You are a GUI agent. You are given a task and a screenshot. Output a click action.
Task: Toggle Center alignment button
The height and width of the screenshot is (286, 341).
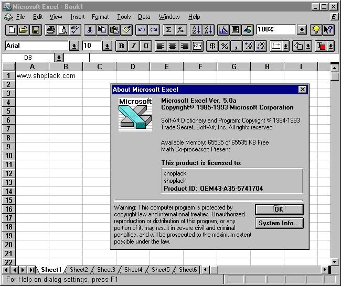pos(173,46)
